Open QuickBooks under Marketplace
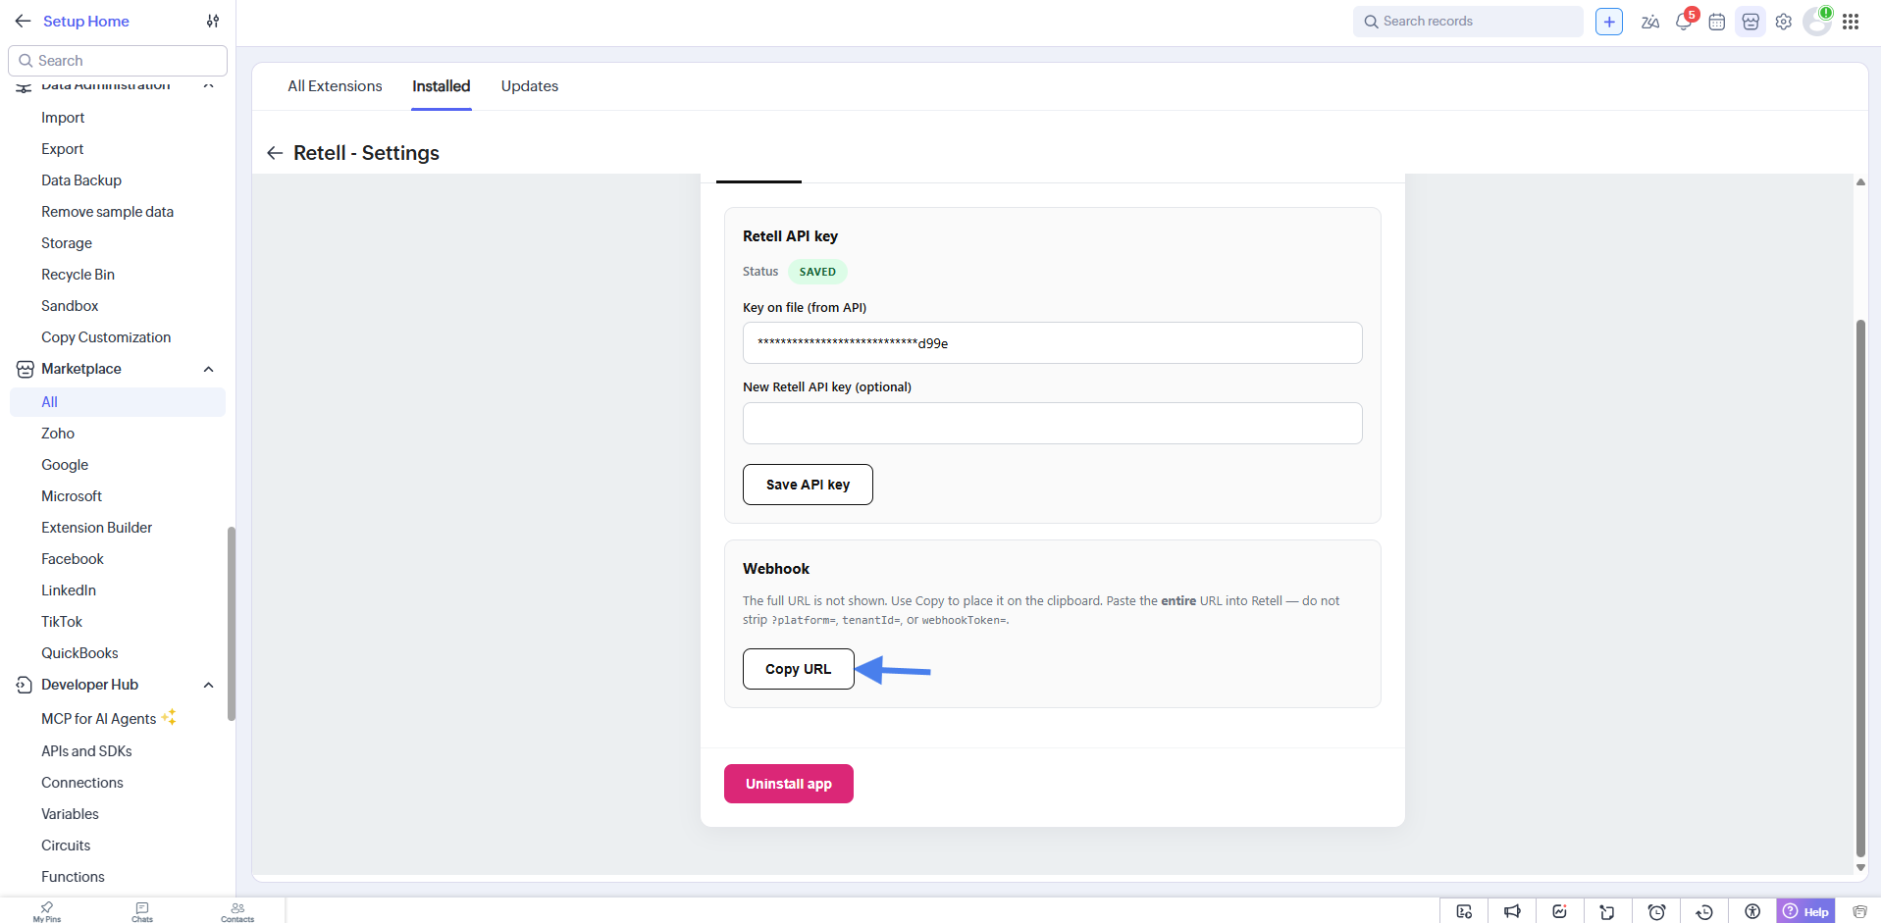 pyautogui.click(x=79, y=653)
